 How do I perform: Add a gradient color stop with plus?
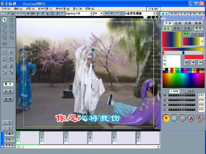pos(194,63)
